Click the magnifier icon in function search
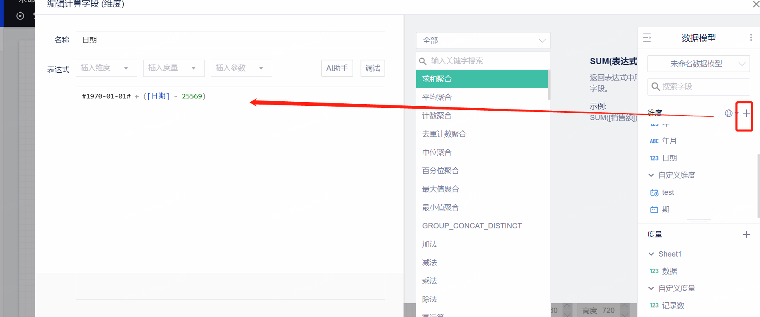This screenshot has height=317, width=760. (x=423, y=61)
